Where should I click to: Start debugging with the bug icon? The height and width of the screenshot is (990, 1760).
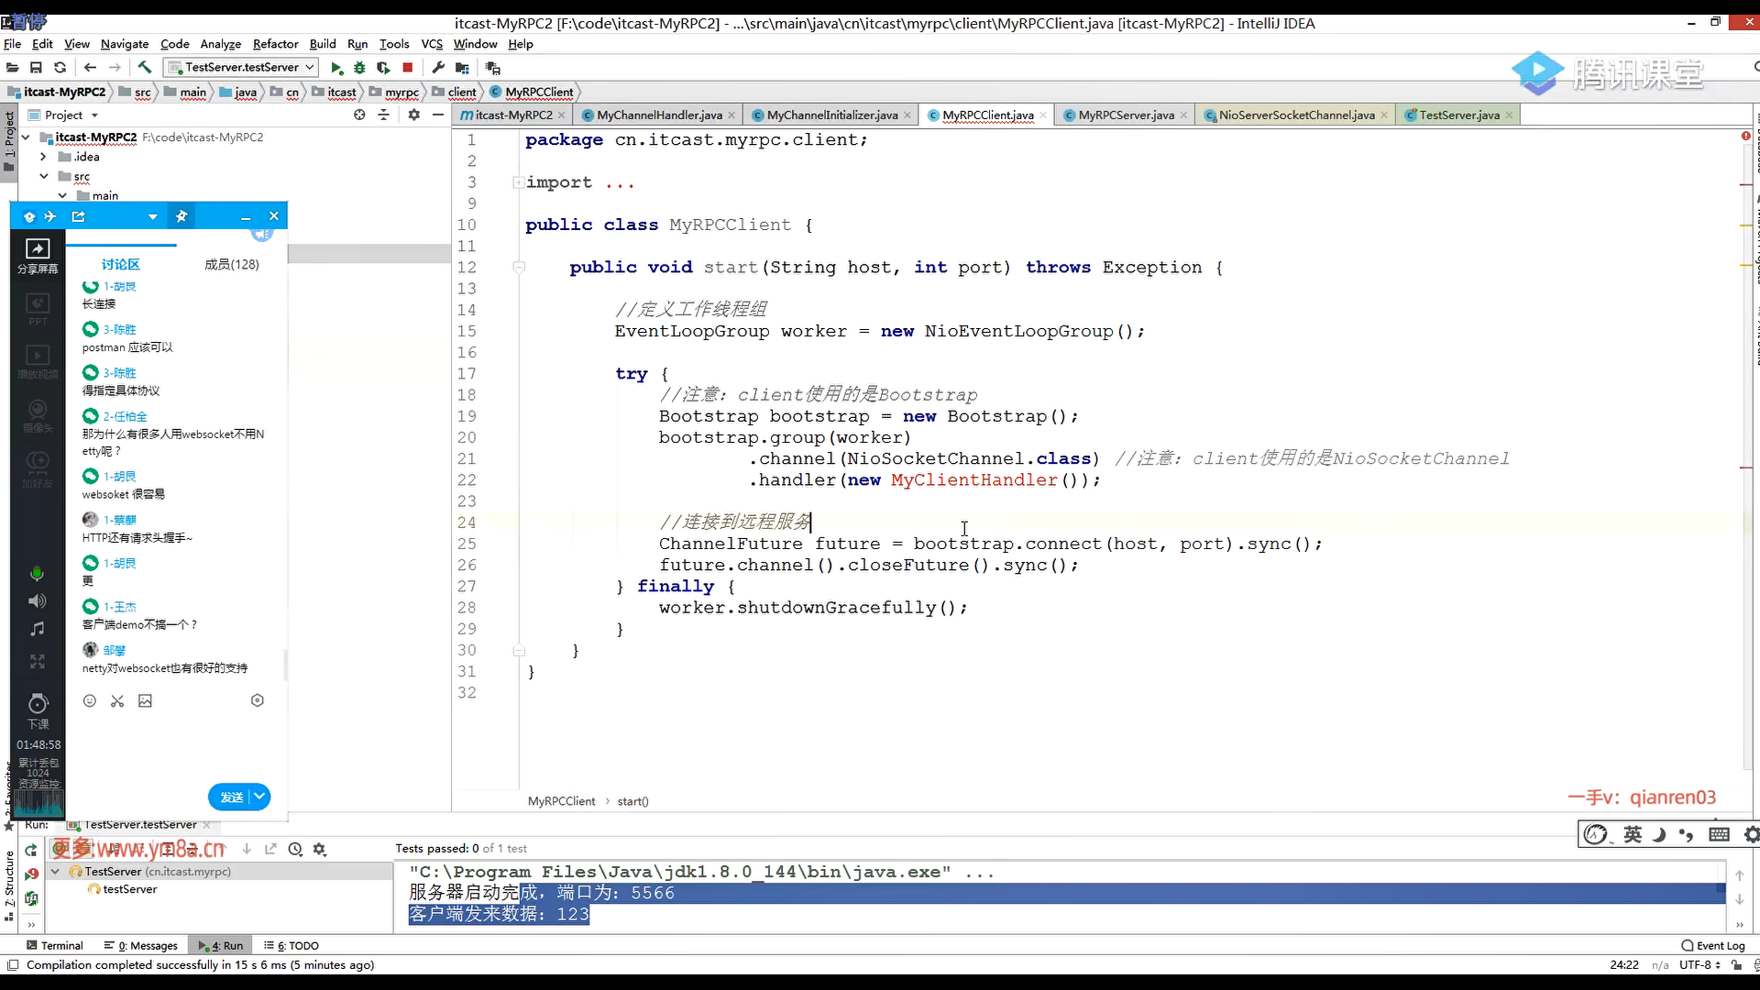pos(359,68)
